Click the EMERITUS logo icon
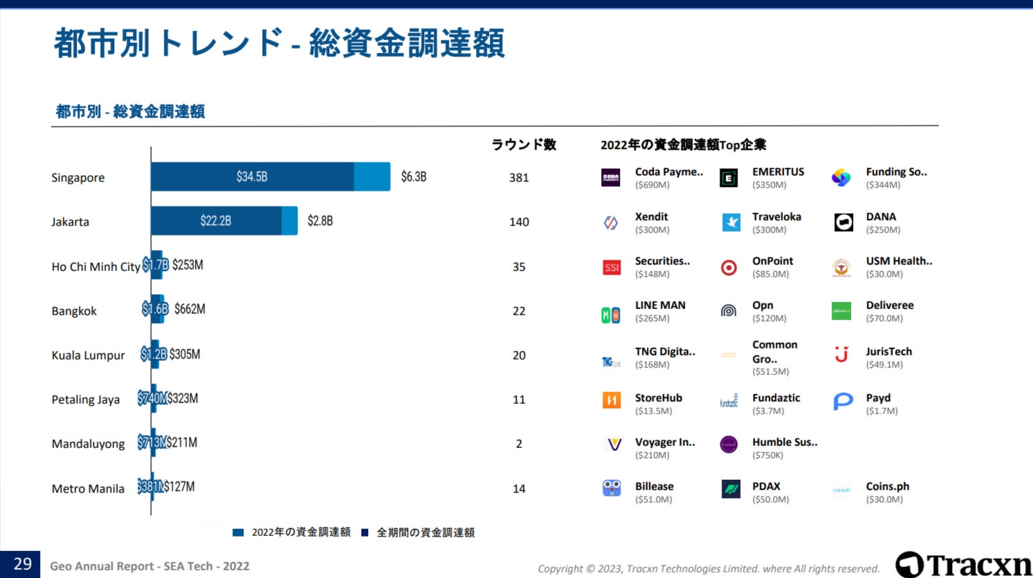Image resolution: width=1033 pixels, height=578 pixels. 729,178
